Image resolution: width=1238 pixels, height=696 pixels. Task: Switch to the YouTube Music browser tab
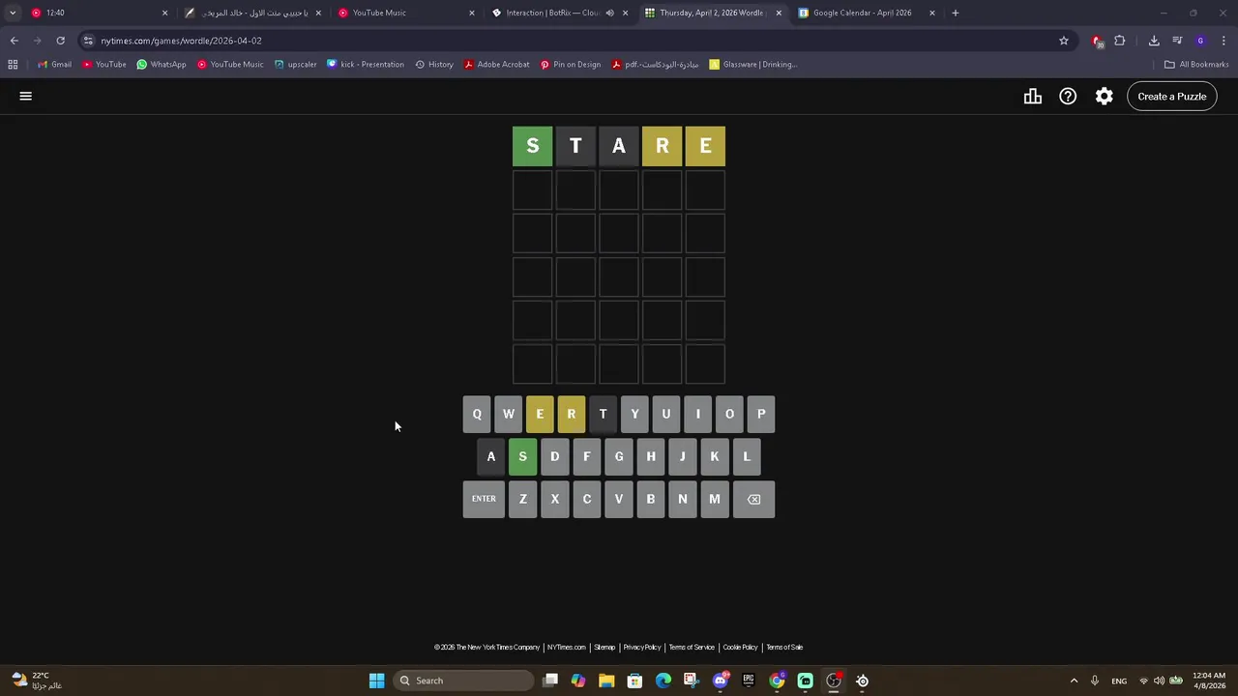[x=406, y=13]
